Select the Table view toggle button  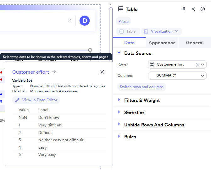pos(128,31)
